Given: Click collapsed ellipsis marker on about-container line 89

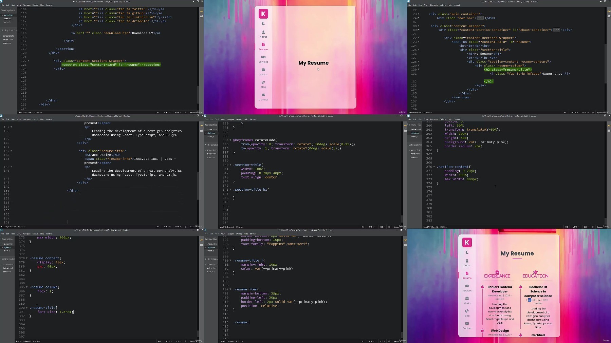Looking at the screenshot, I should coord(556,30).
